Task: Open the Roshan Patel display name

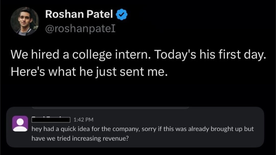Action: (79, 15)
